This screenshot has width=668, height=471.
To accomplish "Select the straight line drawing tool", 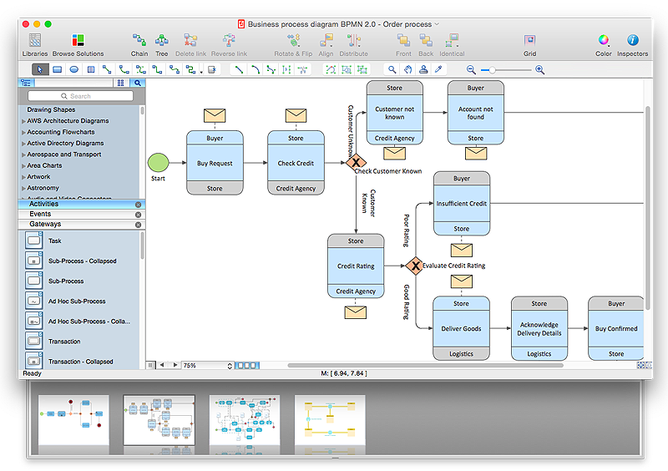I will click(x=239, y=69).
